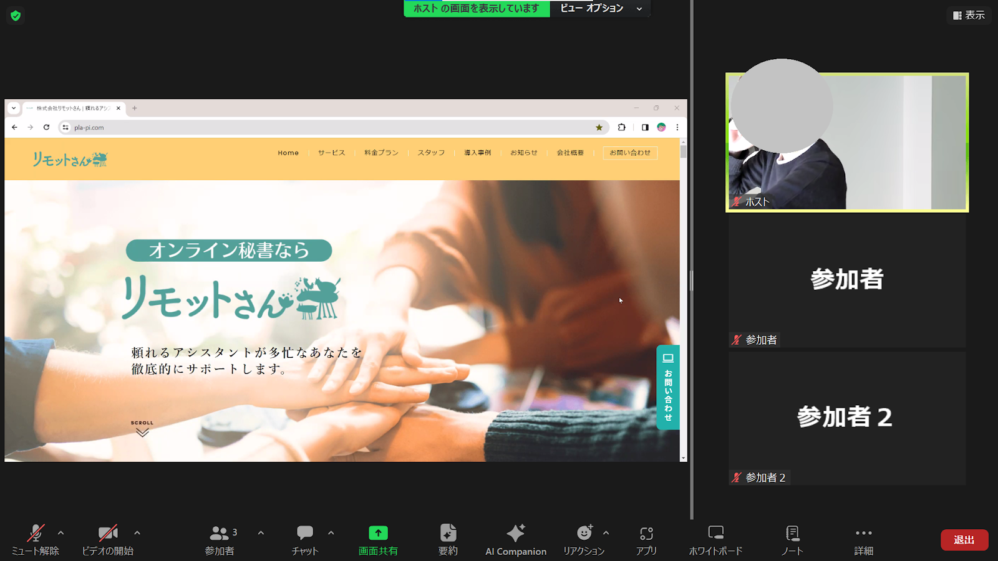Screen dimensions: 998x561
Task: Open ホワイトボード whiteboard
Action: coord(715,540)
